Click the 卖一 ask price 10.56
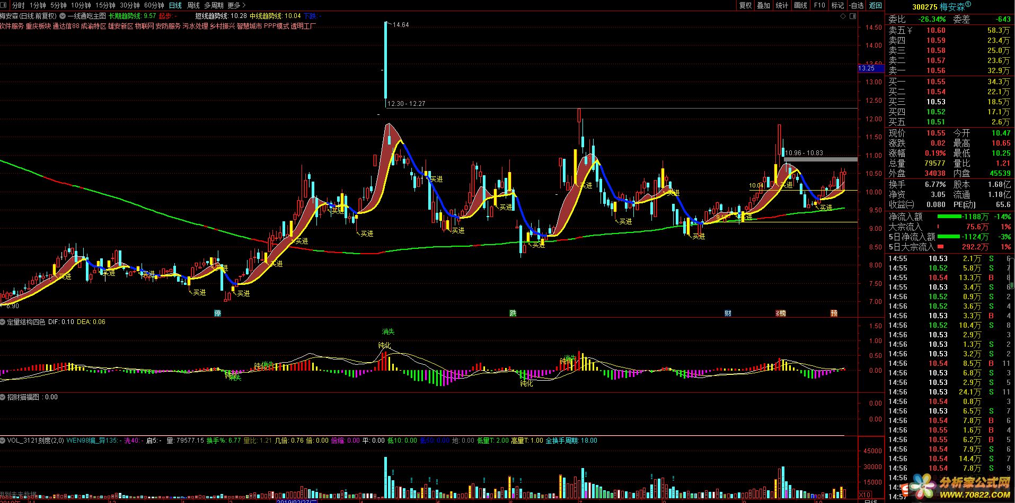The width and height of the screenshot is (1015, 503). tap(936, 70)
